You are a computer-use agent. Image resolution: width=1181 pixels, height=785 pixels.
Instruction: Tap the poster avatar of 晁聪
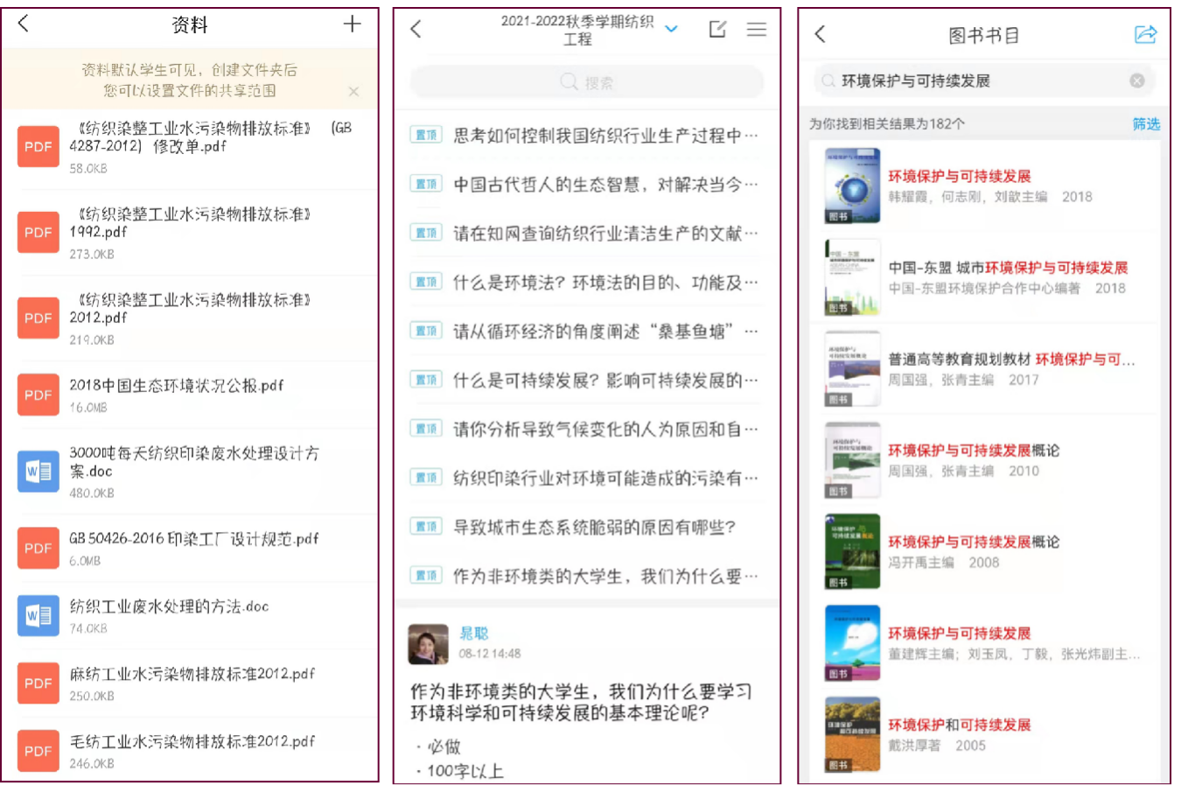pos(429,644)
